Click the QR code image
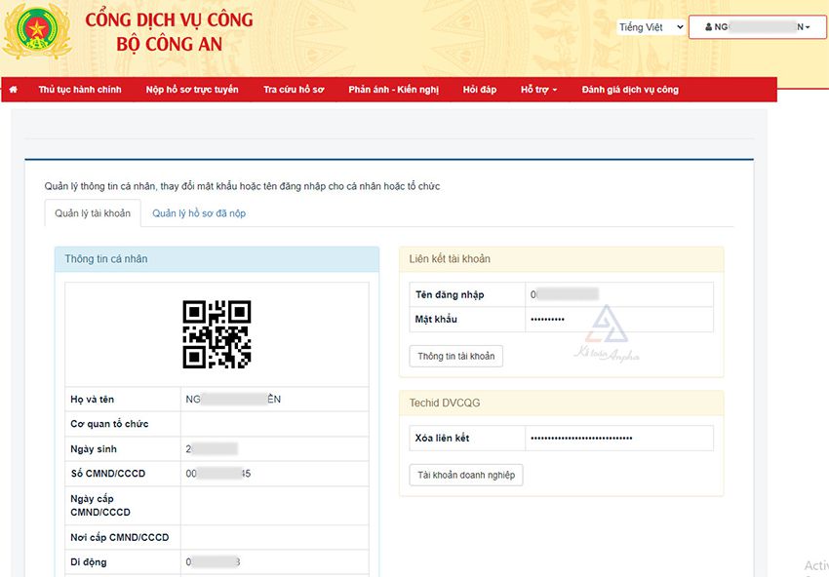The image size is (829, 577). coord(217,334)
